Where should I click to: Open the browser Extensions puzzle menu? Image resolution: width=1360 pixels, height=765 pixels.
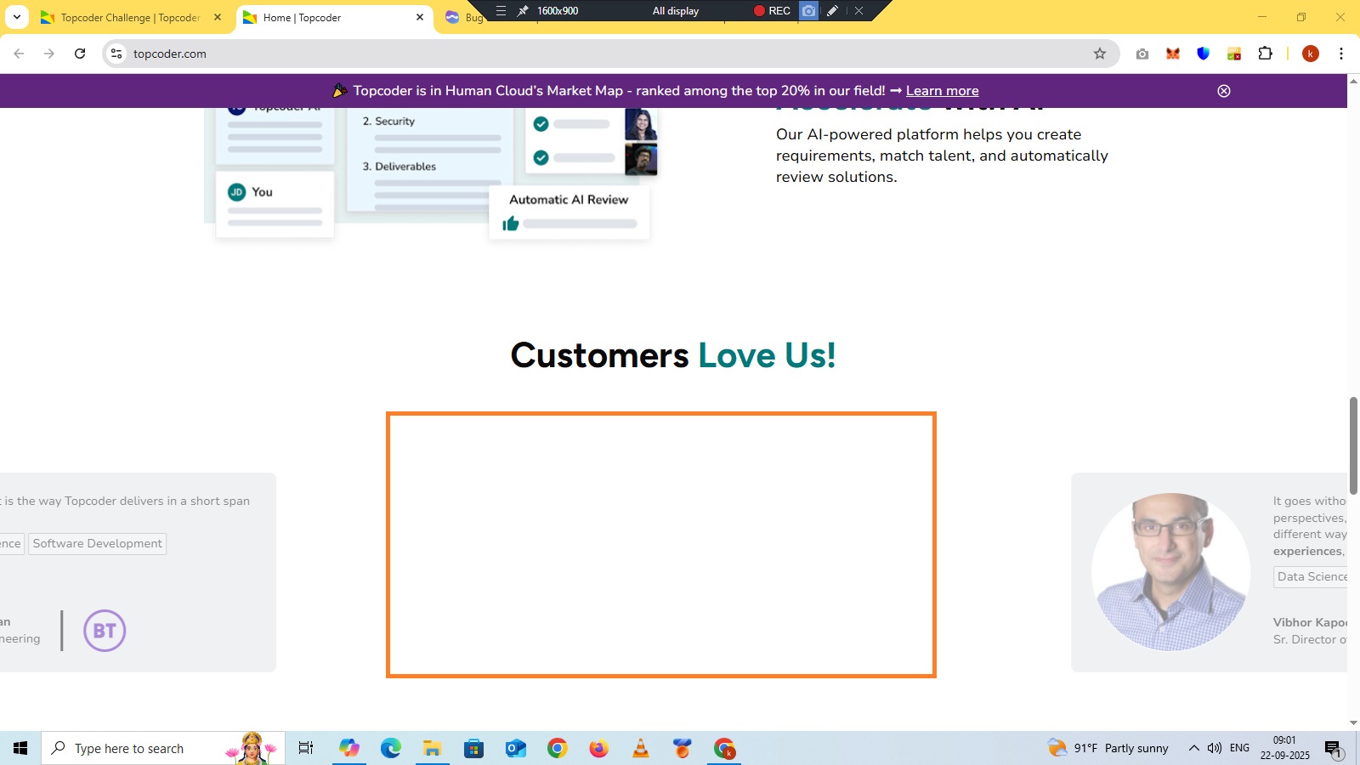point(1265,54)
